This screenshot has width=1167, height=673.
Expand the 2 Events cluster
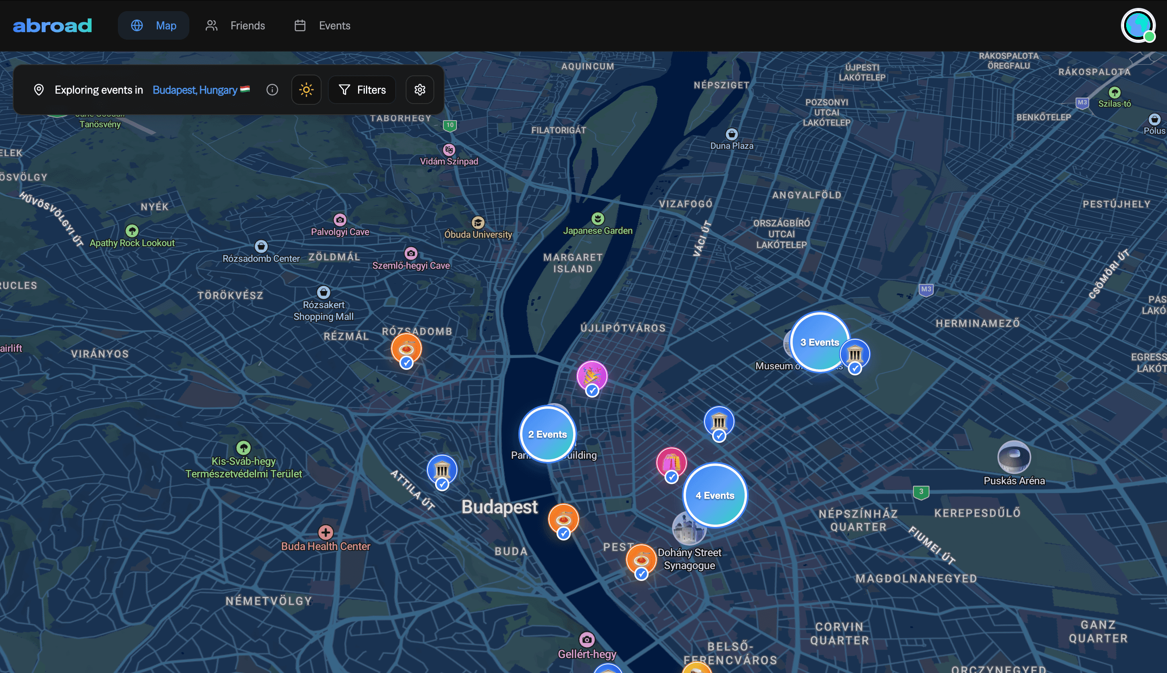pyautogui.click(x=547, y=434)
